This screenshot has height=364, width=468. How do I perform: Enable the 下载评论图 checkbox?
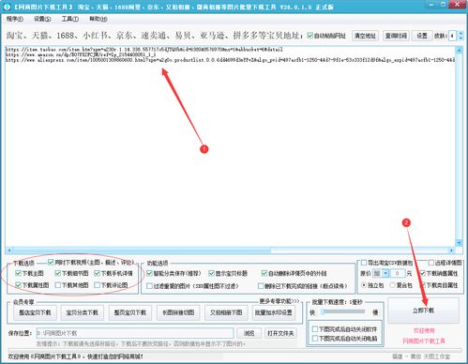tap(98, 285)
